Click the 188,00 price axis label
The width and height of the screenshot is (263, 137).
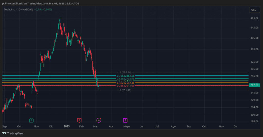tap(255, 121)
